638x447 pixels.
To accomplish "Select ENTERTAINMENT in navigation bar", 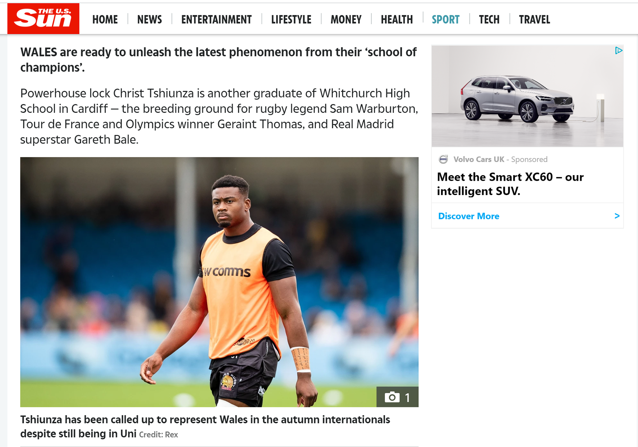I will click(217, 20).
